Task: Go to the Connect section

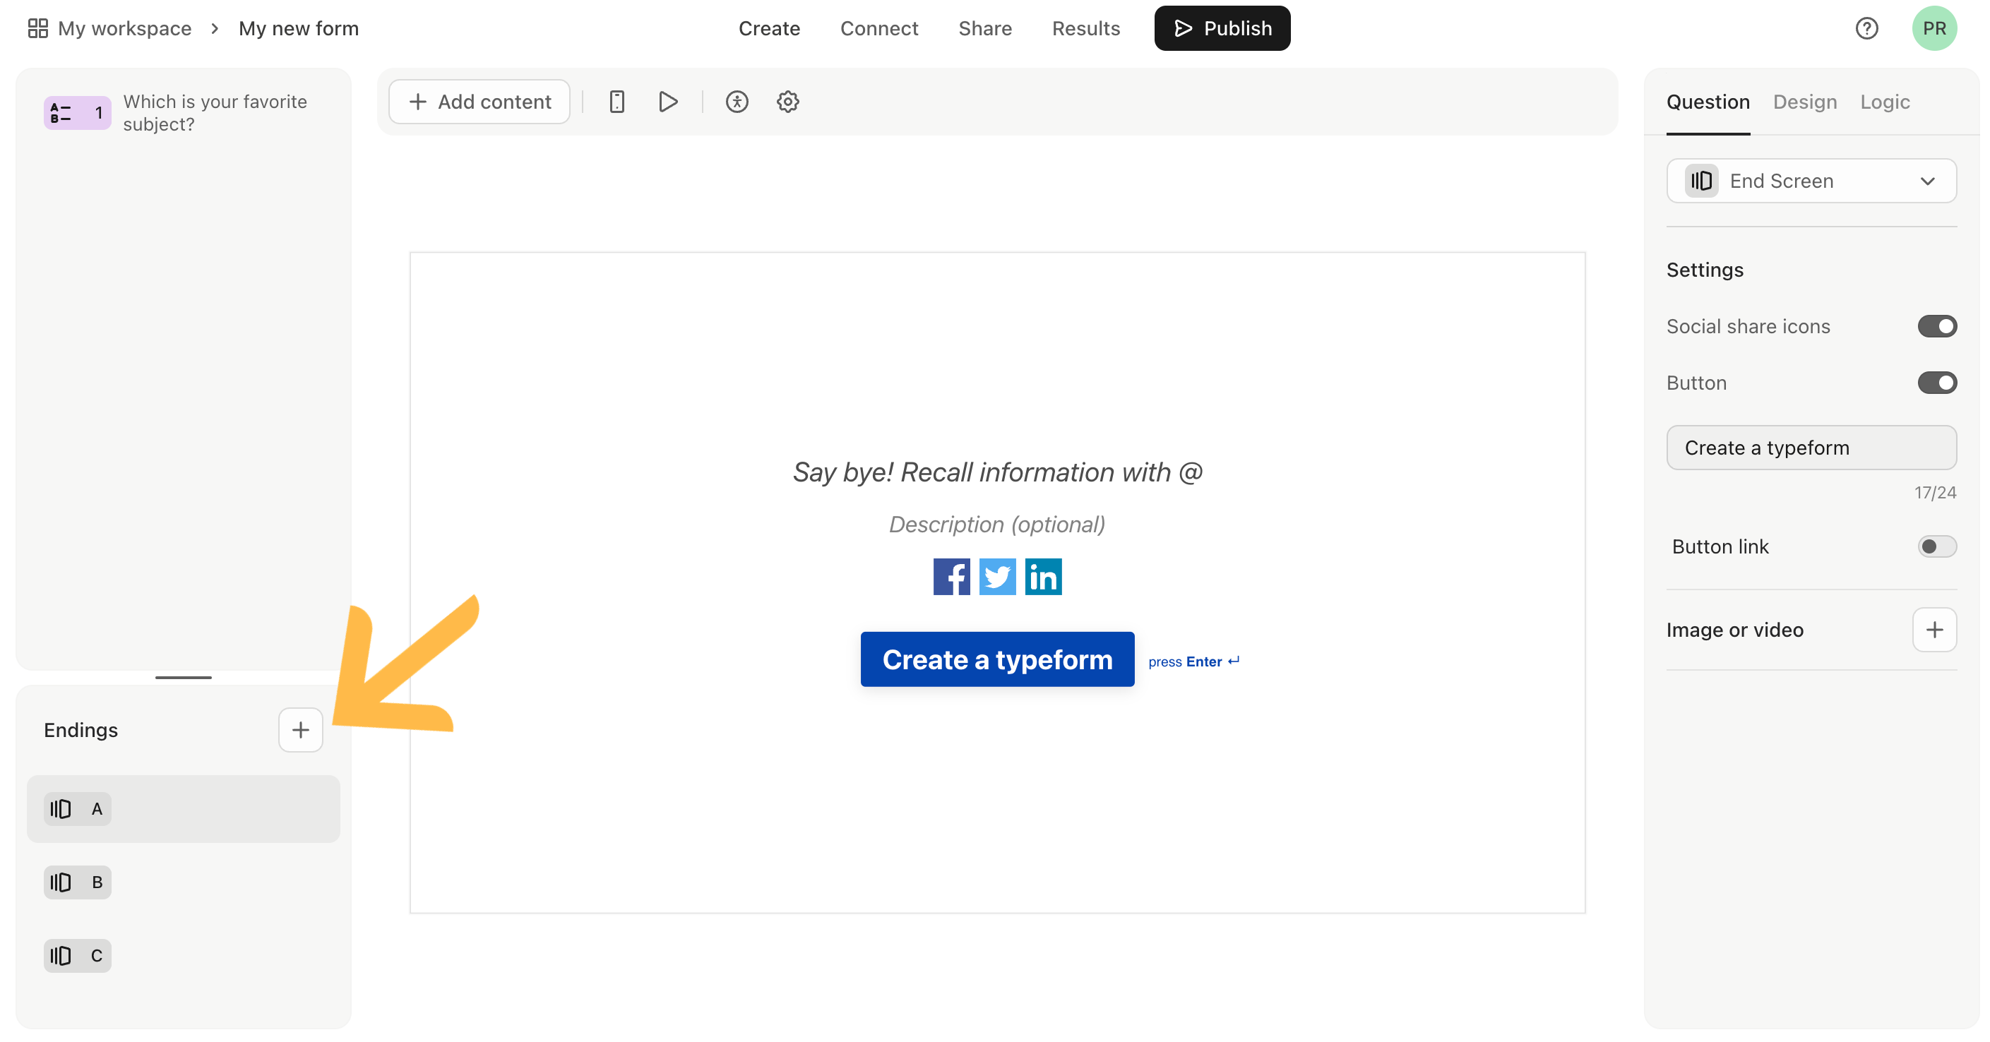Action: (x=878, y=28)
